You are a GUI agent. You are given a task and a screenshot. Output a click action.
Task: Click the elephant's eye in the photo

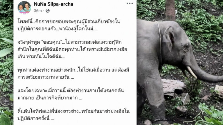[186, 47]
